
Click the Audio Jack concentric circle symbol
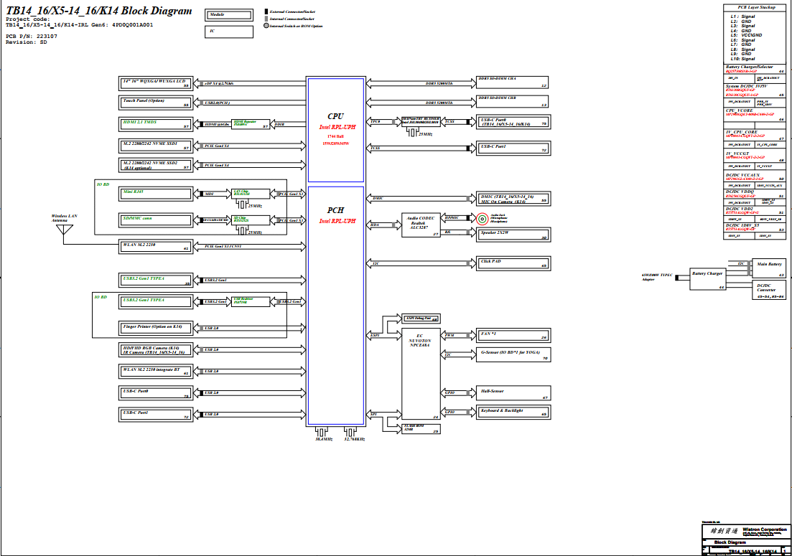(x=483, y=218)
